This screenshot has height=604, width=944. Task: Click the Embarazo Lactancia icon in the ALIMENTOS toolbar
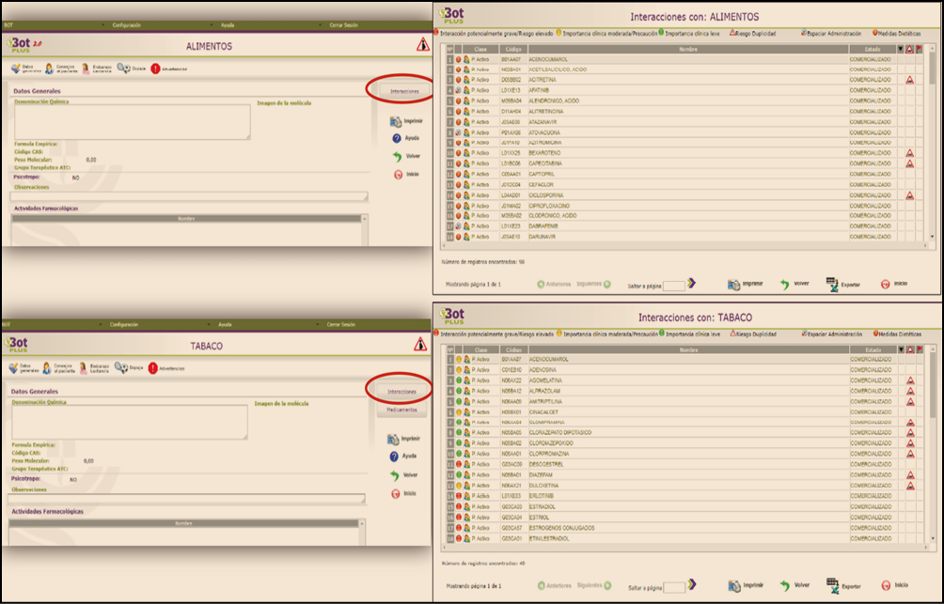click(x=86, y=69)
